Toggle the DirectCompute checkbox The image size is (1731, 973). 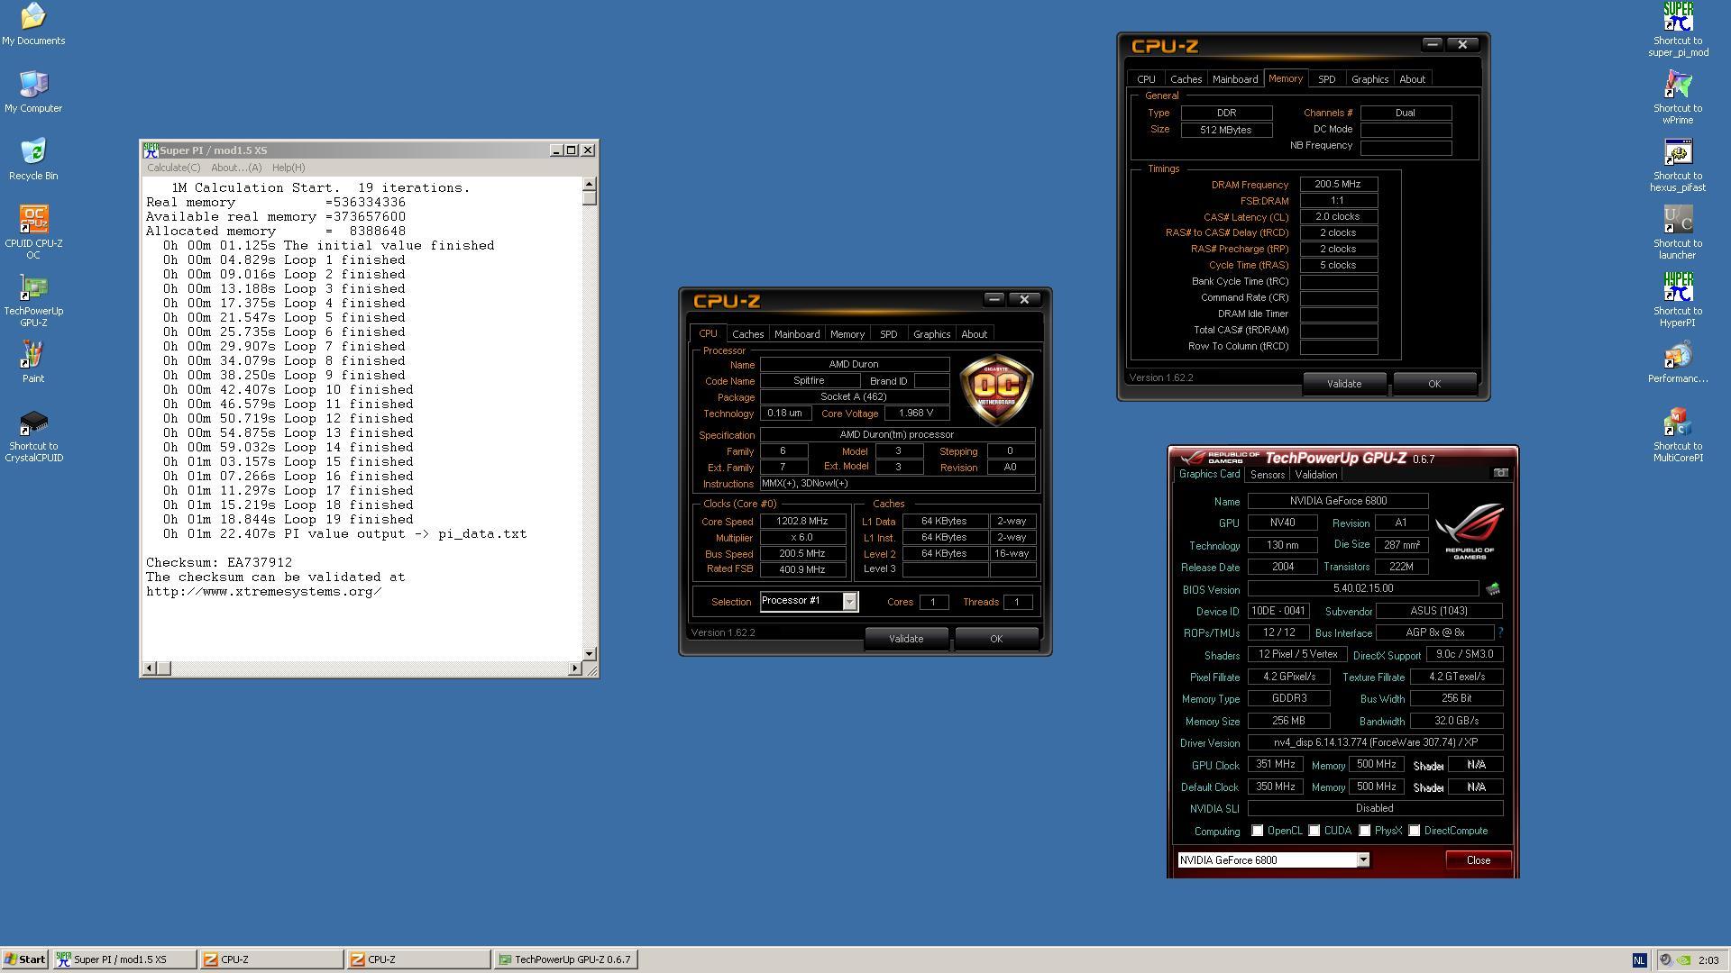[x=1414, y=831]
